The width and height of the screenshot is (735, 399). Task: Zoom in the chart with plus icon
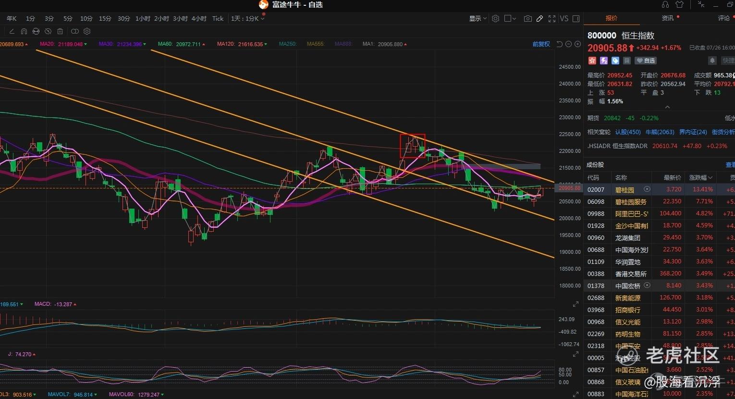(577, 44)
